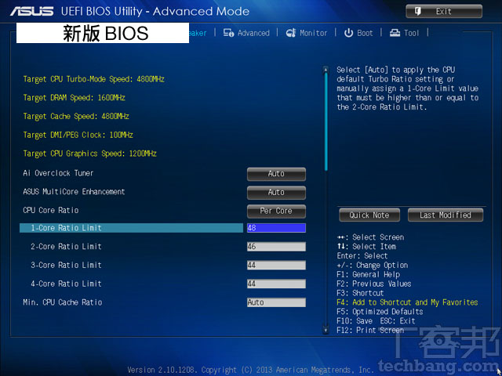Click the 3-Core Ratio Limit value field

pyautogui.click(x=276, y=265)
